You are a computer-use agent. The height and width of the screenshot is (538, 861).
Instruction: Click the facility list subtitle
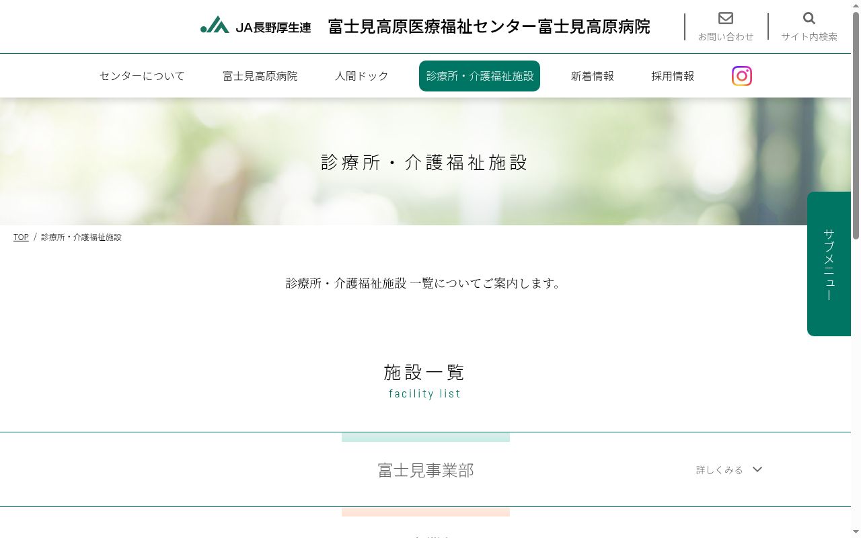coord(424,393)
